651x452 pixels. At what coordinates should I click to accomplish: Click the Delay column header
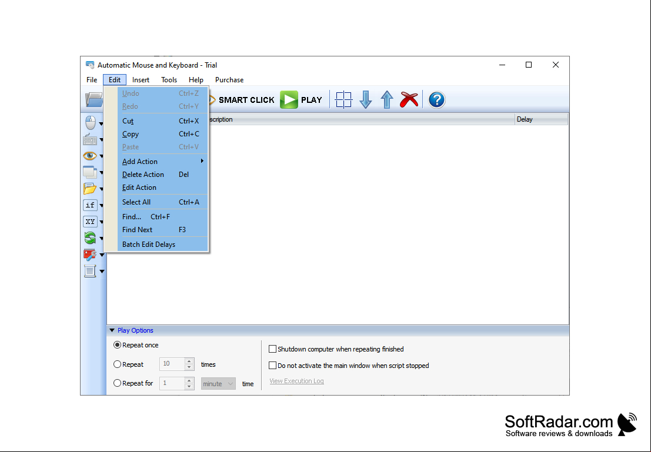pos(541,119)
